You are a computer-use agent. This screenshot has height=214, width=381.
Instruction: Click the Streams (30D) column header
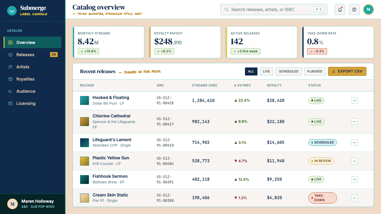(x=204, y=85)
